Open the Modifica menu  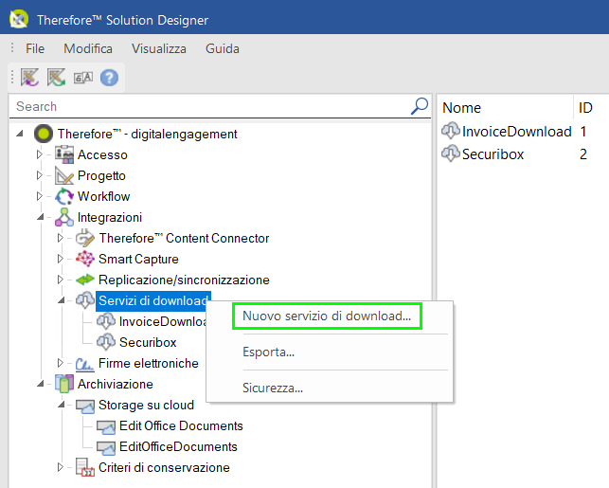click(x=88, y=48)
